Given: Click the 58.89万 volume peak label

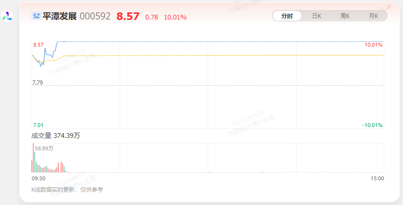Looking at the screenshot, I should coord(44,148).
